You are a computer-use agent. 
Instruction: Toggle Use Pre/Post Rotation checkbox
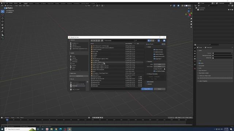pos(154,71)
